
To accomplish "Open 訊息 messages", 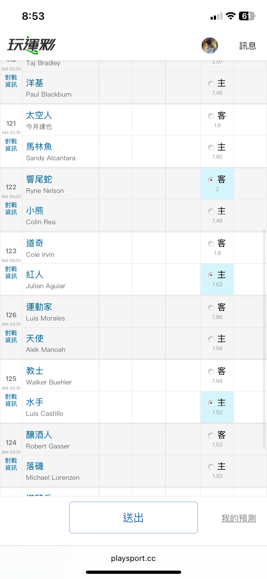I will 248,46.
